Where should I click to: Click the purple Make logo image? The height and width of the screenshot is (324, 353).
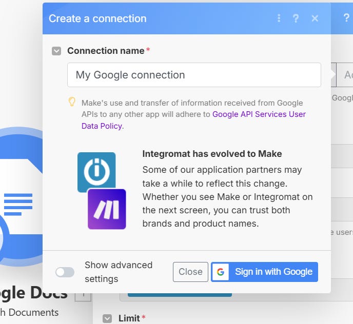pyautogui.click(x=107, y=209)
